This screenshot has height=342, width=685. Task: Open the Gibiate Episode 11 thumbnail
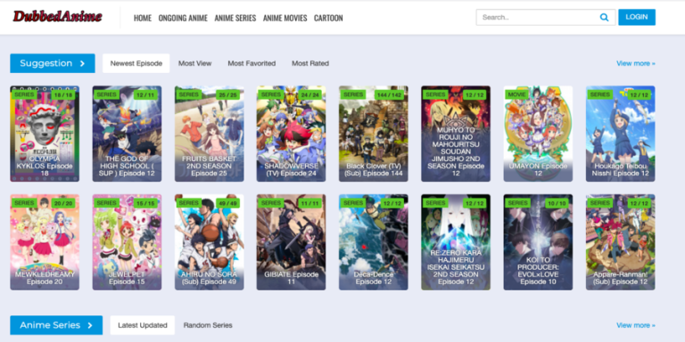coord(291,242)
